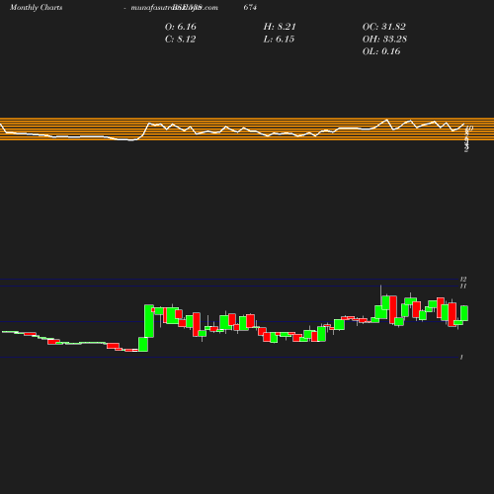494x494 pixels.
Task: Click the last green candlestick on the right
Action: pyautogui.click(x=464, y=313)
